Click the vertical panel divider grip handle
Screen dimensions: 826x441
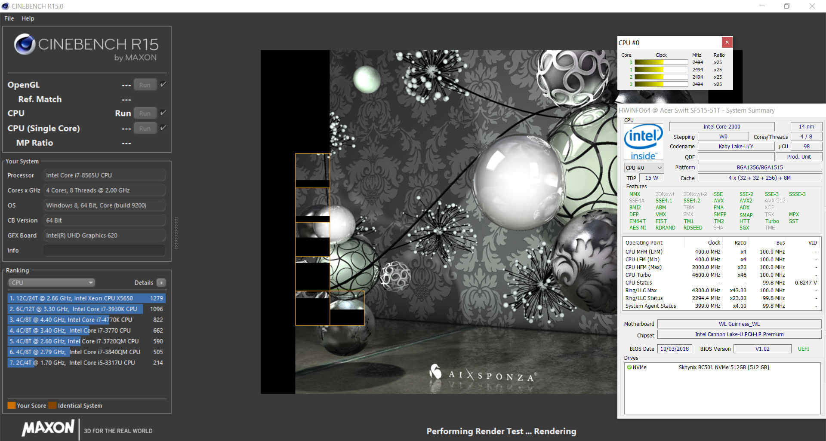coord(176,233)
